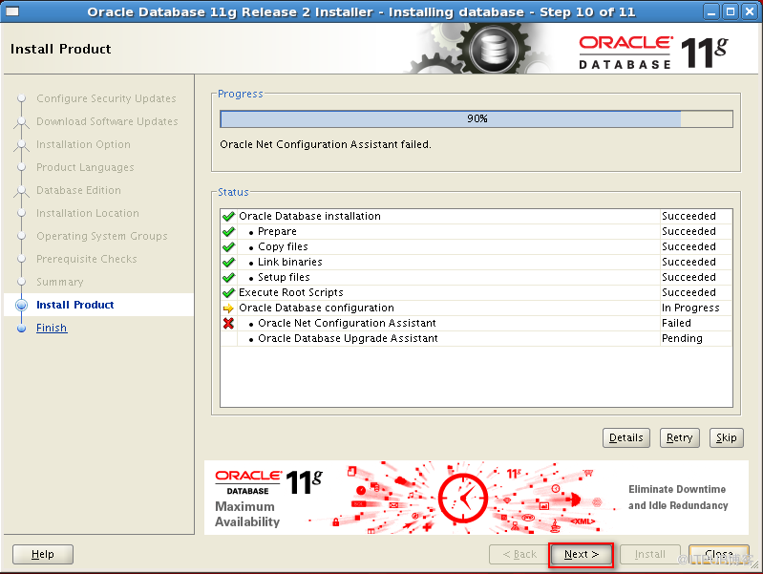
Task: Select Oracle Net Configuration Assistant row text
Action: (x=347, y=323)
